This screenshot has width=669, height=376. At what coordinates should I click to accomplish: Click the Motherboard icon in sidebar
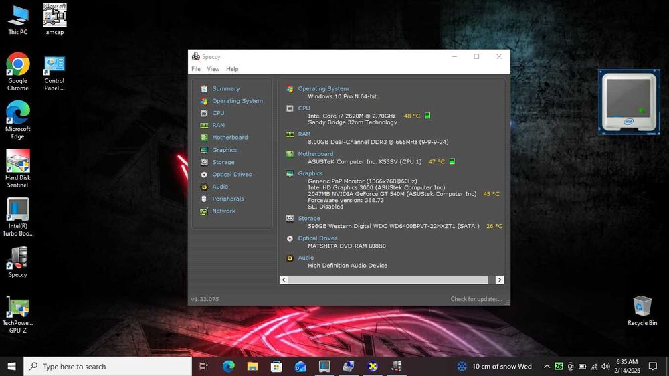click(204, 138)
